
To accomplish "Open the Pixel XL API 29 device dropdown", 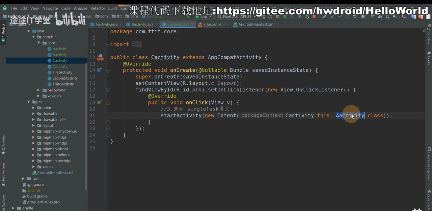I will tap(237, 16).
